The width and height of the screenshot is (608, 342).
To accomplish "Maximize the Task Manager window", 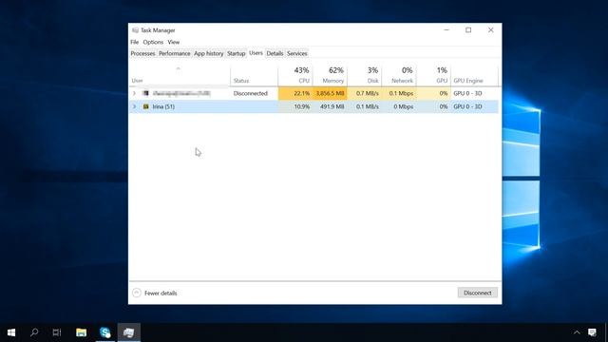I will point(468,29).
